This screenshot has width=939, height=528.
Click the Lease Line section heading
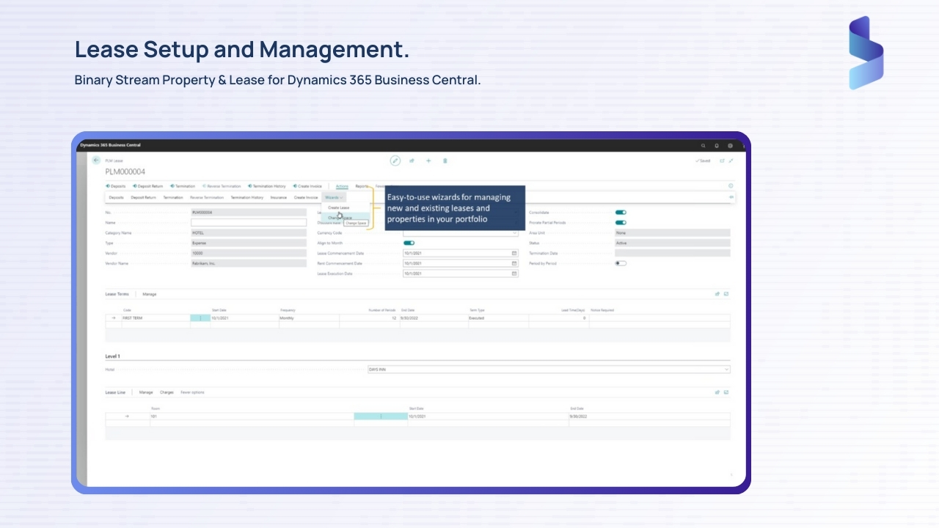[115, 392]
